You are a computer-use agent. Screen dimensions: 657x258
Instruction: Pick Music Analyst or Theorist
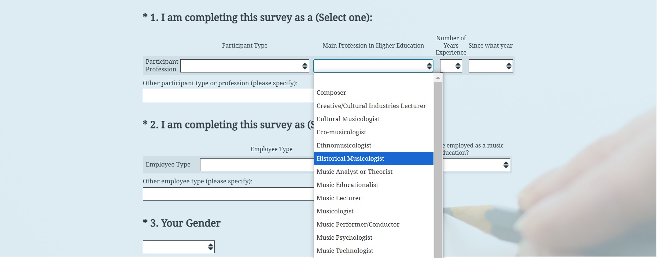(x=354, y=172)
